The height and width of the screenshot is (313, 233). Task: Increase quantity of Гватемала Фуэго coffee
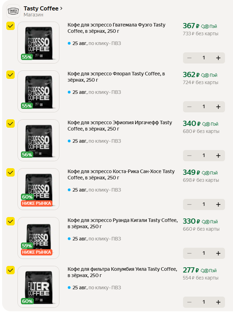218,58
